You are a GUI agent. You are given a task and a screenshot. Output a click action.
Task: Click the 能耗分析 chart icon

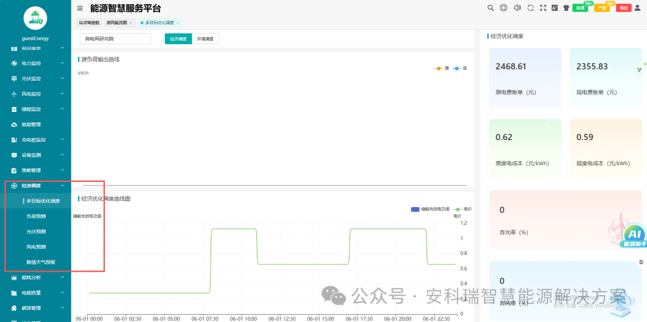[14, 278]
